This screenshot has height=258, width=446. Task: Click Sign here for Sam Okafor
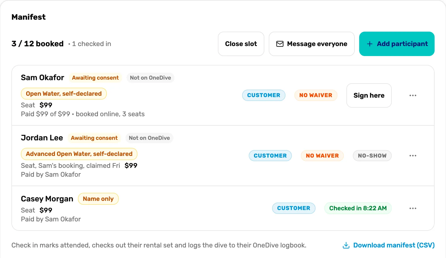pyautogui.click(x=369, y=95)
